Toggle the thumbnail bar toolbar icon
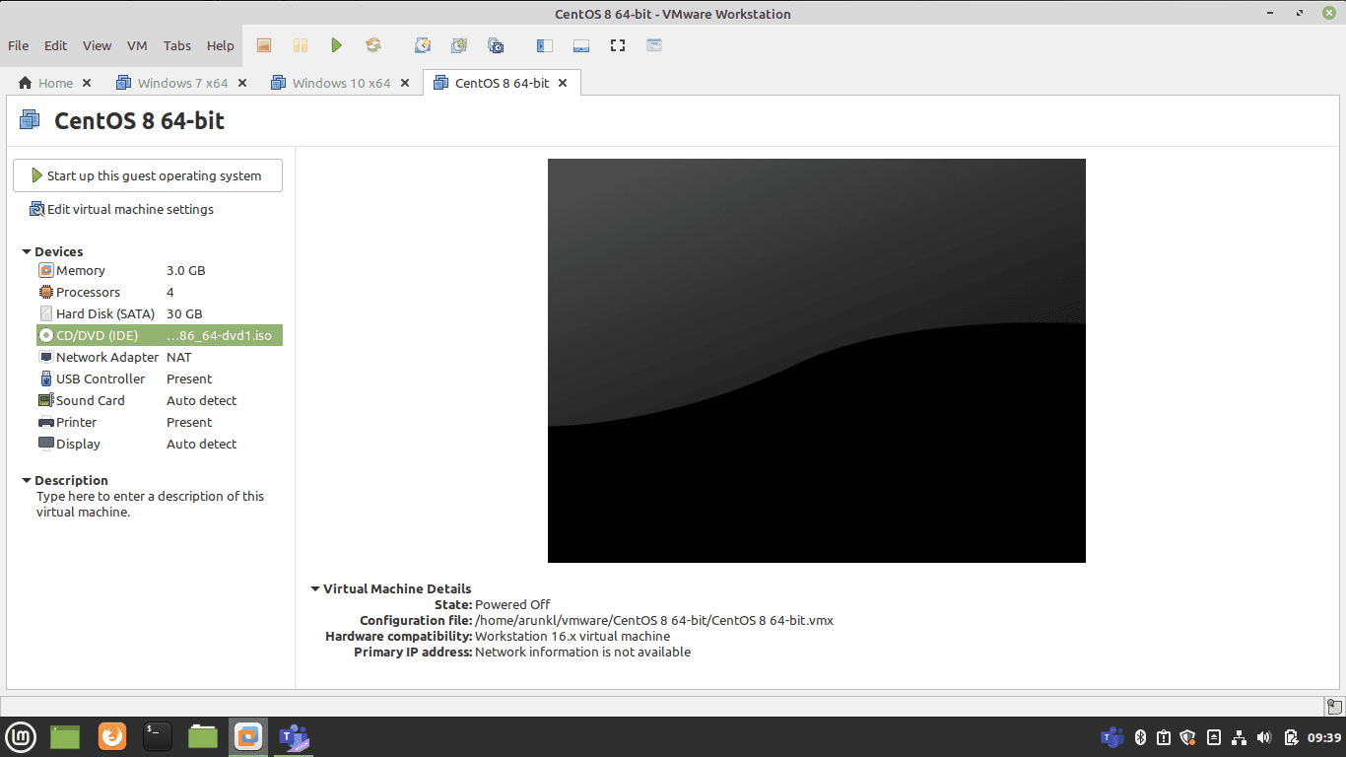 coord(581,45)
